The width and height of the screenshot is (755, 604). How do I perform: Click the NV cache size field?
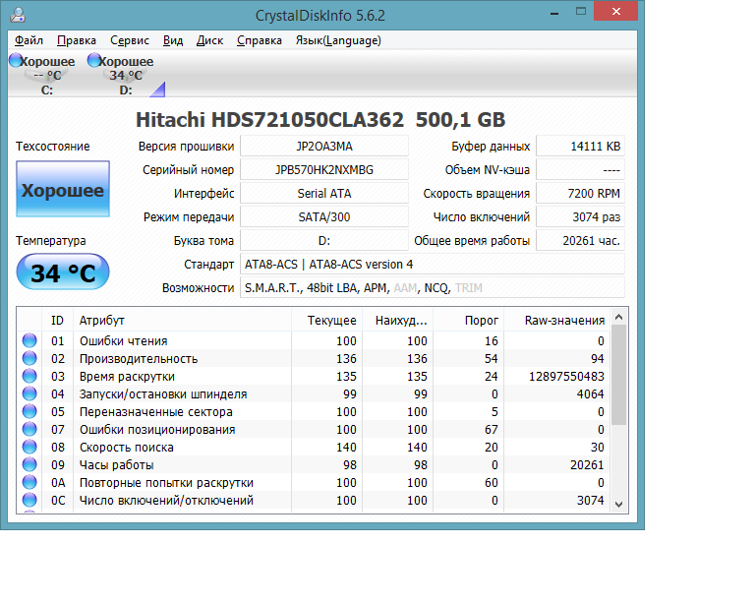pyautogui.click(x=580, y=169)
